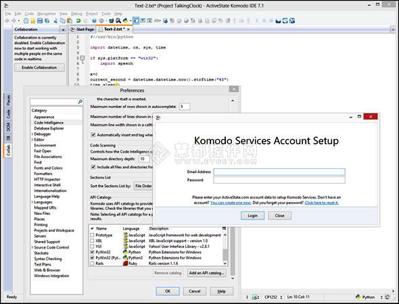Viewport: 399px width, 304px height.
Task: Click the Email Address input field
Action: coord(279,172)
